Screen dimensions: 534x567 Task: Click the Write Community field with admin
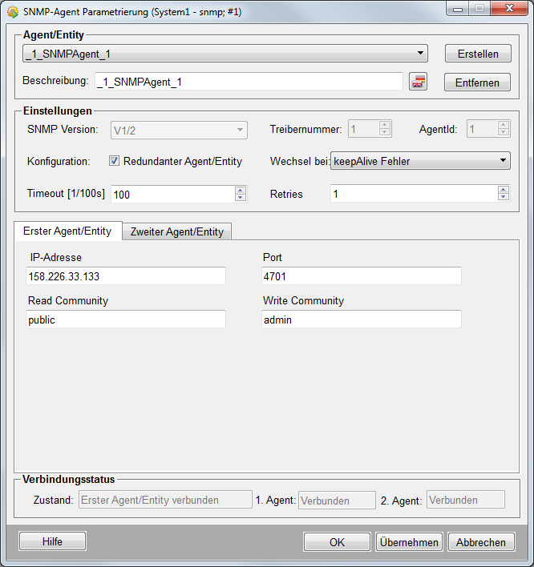[x=362, y=320]
